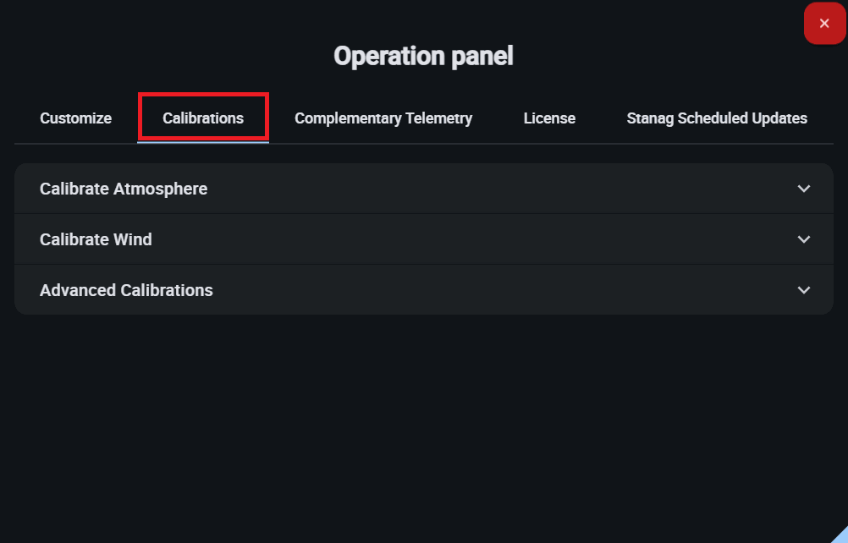Click the down chevron beside Advanced Calibrations

point(804,290)
